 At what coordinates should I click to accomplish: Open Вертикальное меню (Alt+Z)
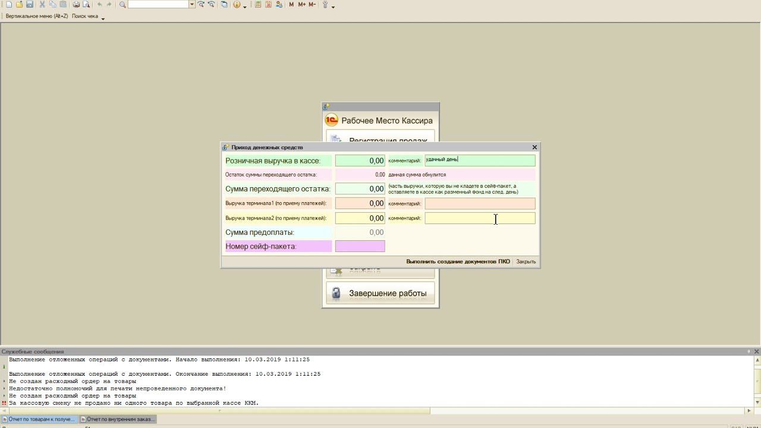tap(36, 16)
